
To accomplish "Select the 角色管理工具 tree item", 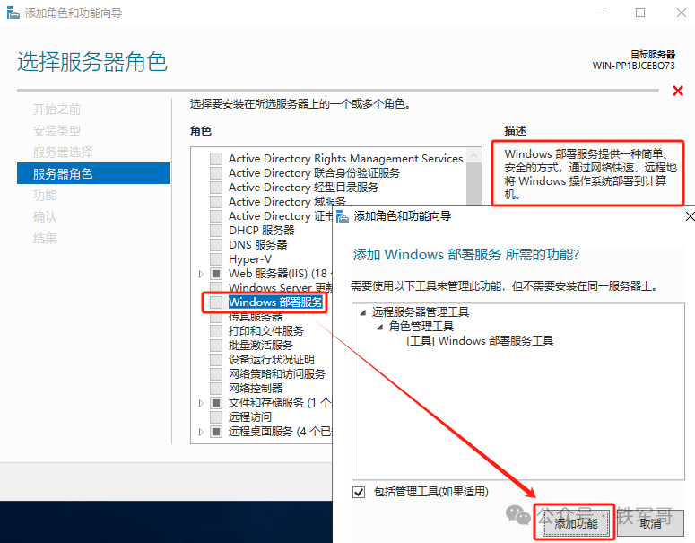I will pyautogui.click(x=421, y=327).
